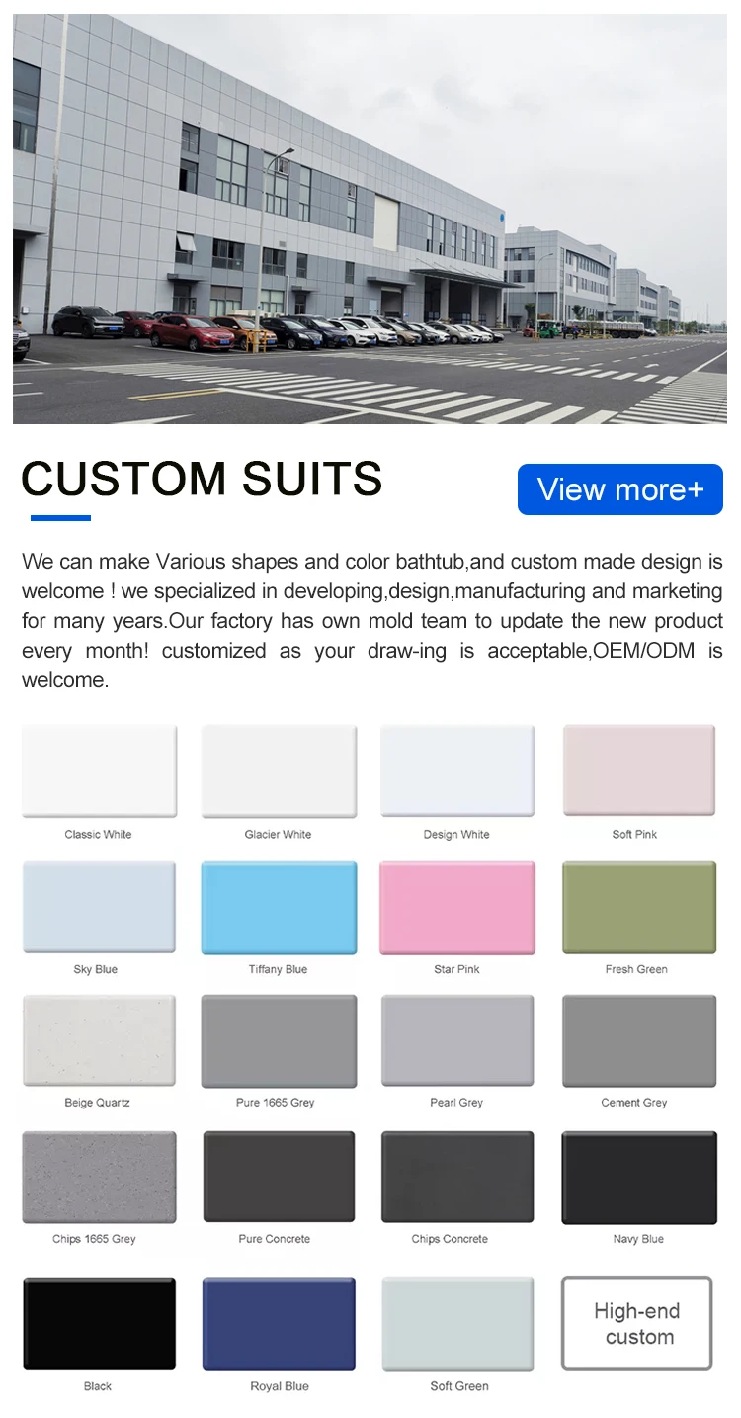Select the Navy Blue color swatch
Screen dimensions: 741x1418
tap(639, 1178)
